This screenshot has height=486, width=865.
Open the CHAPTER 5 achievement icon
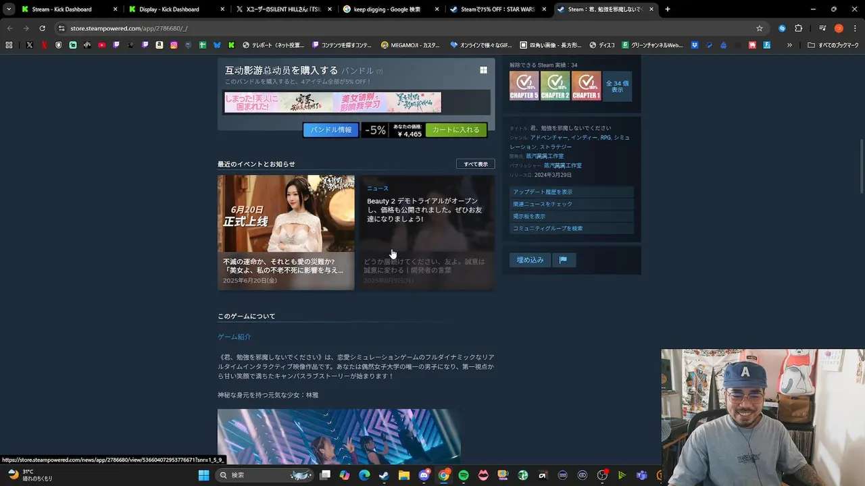click(x=524, y=86)
